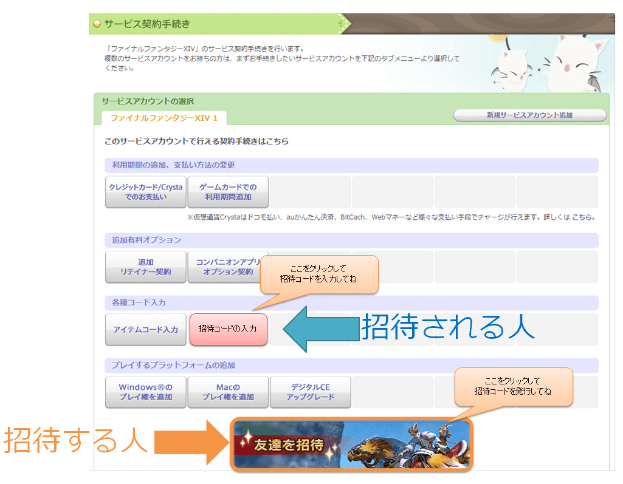The height and width of the screenshot is (484, 623).
Task: Switch to the ファイナルファンタジーXIV 1 tab
Action: coord(163,119)
